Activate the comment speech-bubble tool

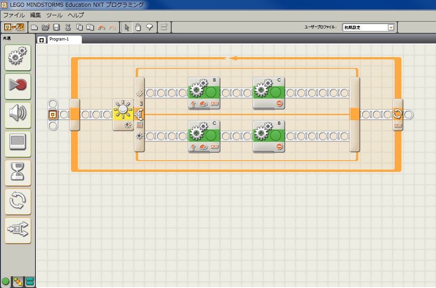point(149,27)
